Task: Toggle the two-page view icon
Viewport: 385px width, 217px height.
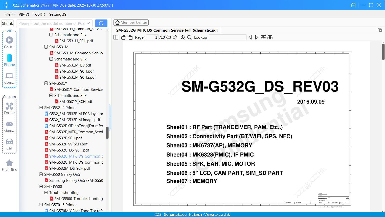Action: (x=116, y=37)
